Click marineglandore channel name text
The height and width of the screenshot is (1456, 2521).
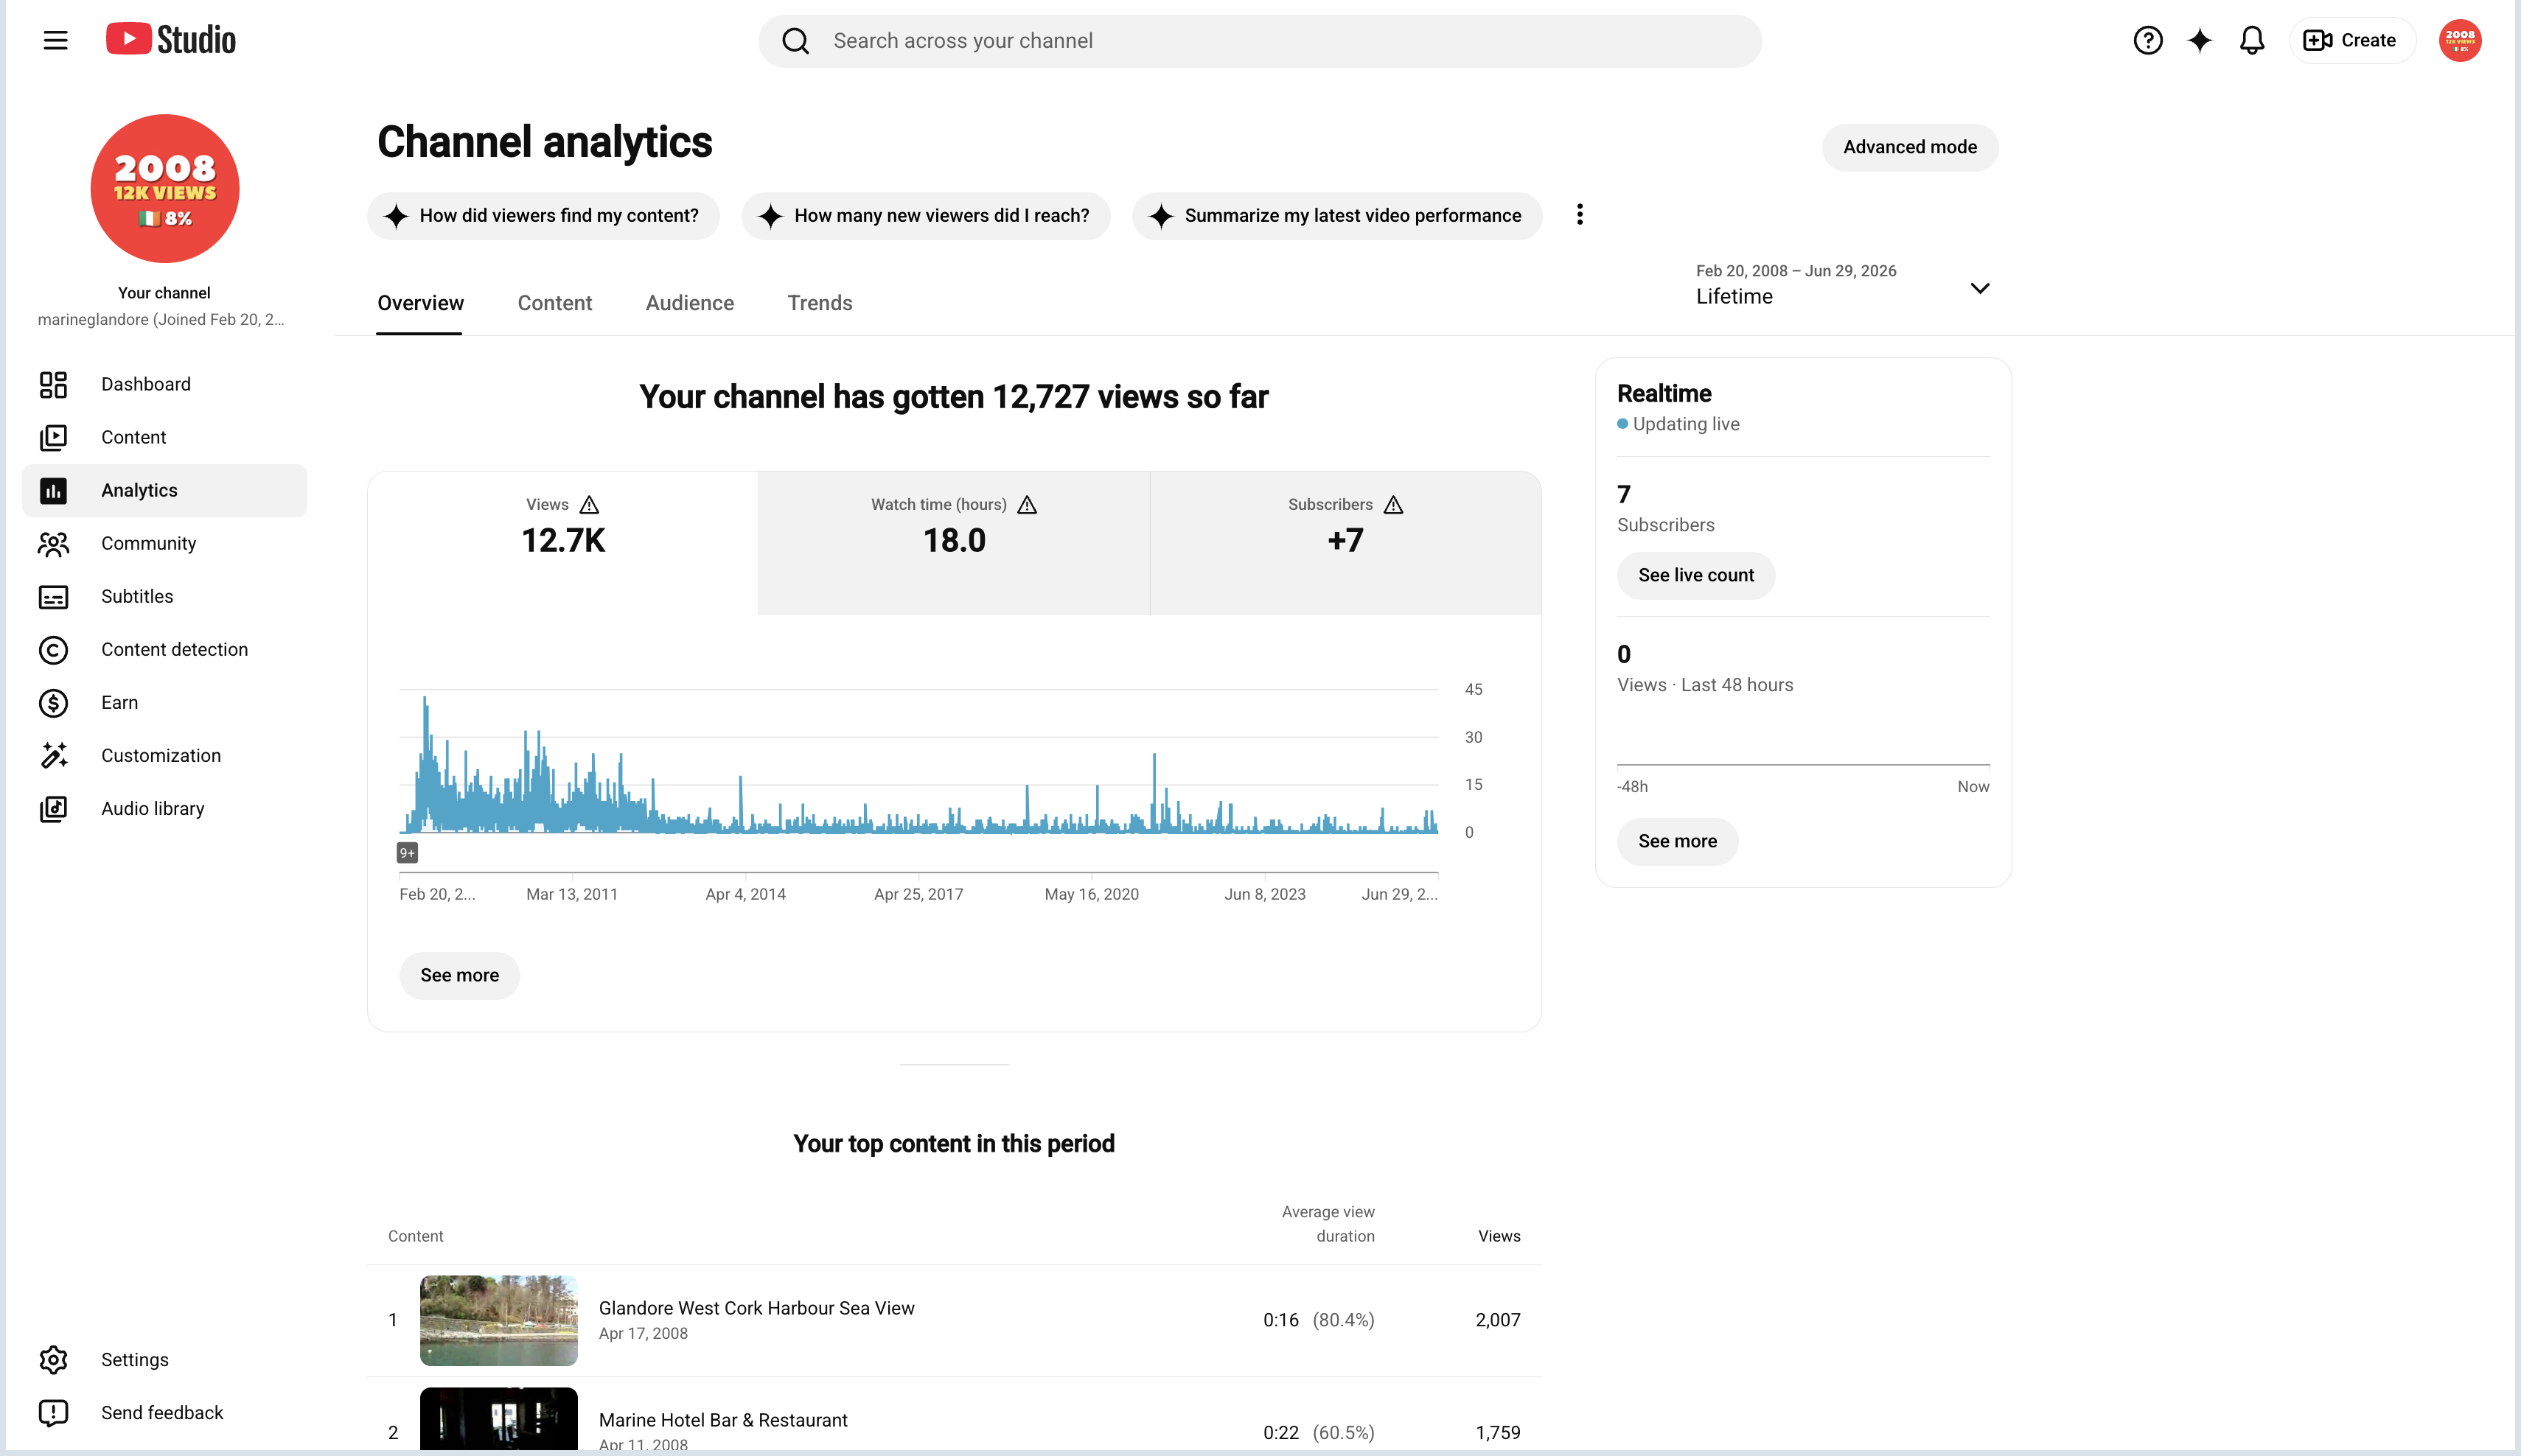click(x=161, y=319)
